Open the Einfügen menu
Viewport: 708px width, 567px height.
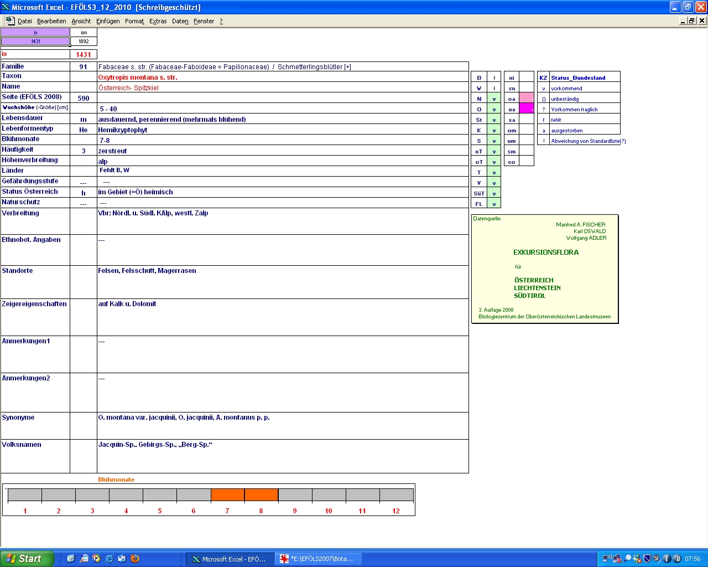pos(108,21)
